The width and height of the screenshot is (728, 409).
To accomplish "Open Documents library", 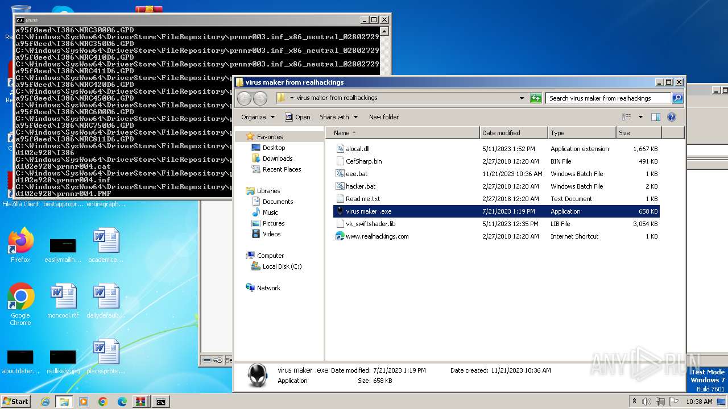I will pyautogui.click(x=278, y=202).
